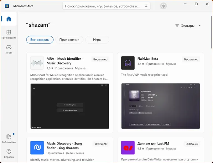Click the search magnifier icon

click(x=146, y=6)
